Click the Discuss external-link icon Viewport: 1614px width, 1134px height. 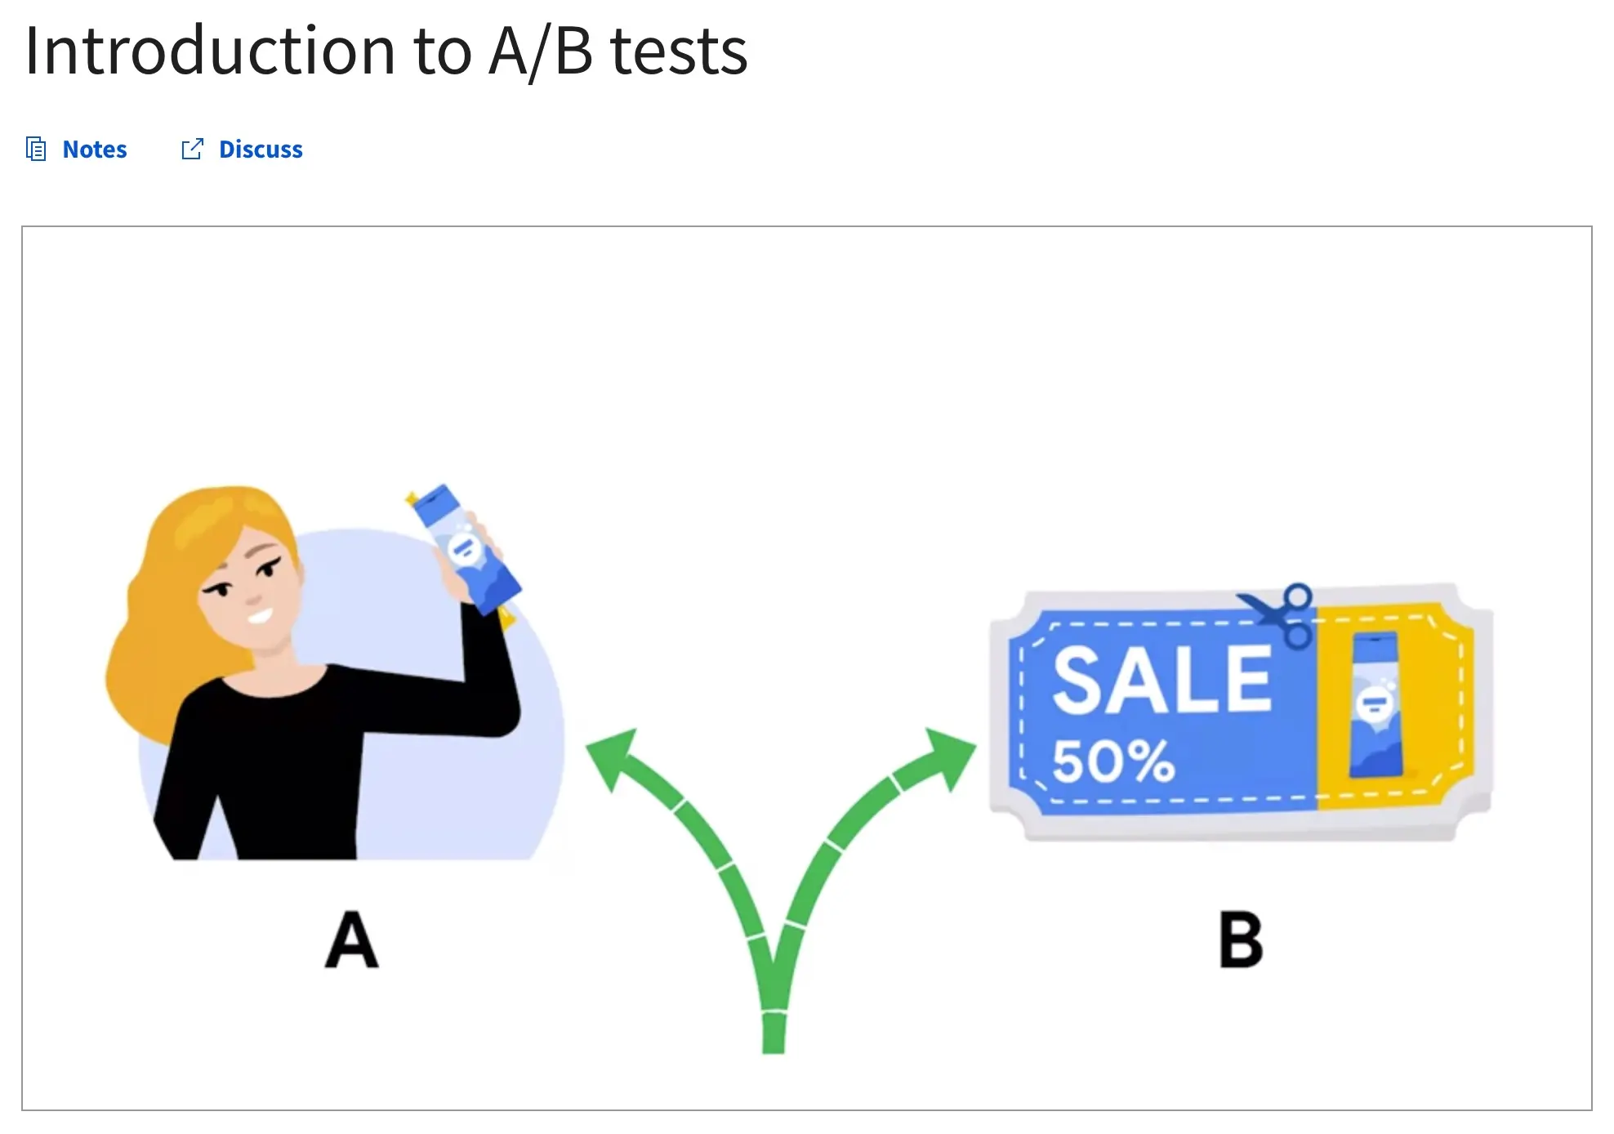point(192,150)
